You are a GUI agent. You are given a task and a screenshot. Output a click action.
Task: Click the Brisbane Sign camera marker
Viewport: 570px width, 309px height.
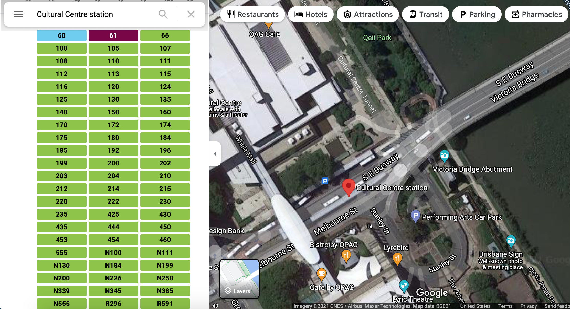pos(511,241)
